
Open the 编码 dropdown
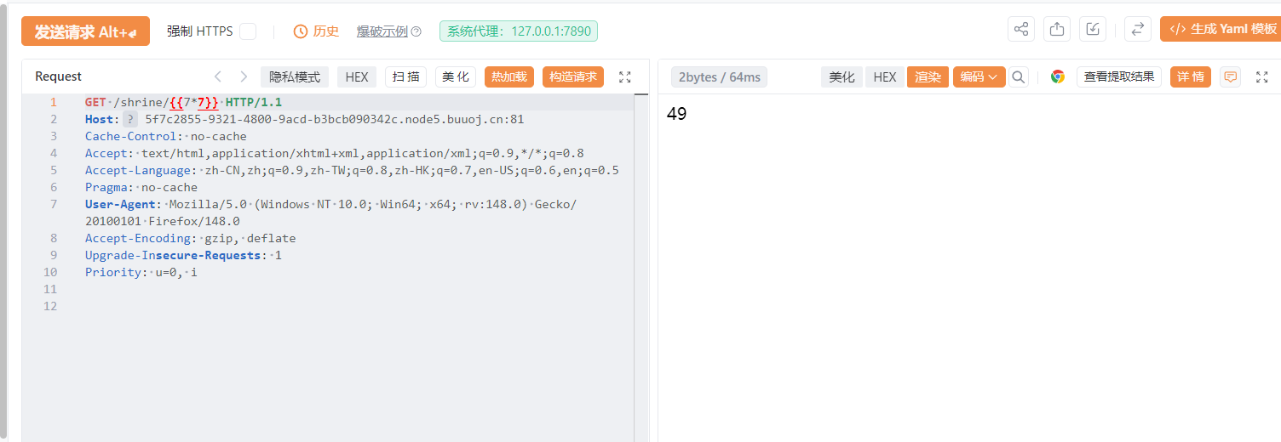(x=979, y=76)
